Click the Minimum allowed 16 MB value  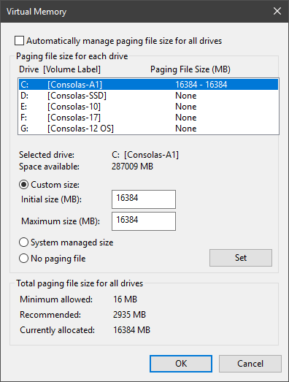[x=125, y=299]
